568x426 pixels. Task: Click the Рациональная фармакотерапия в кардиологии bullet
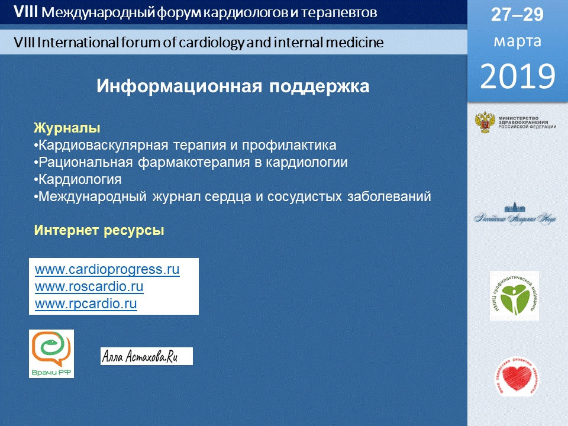click(x=191, y=162)
